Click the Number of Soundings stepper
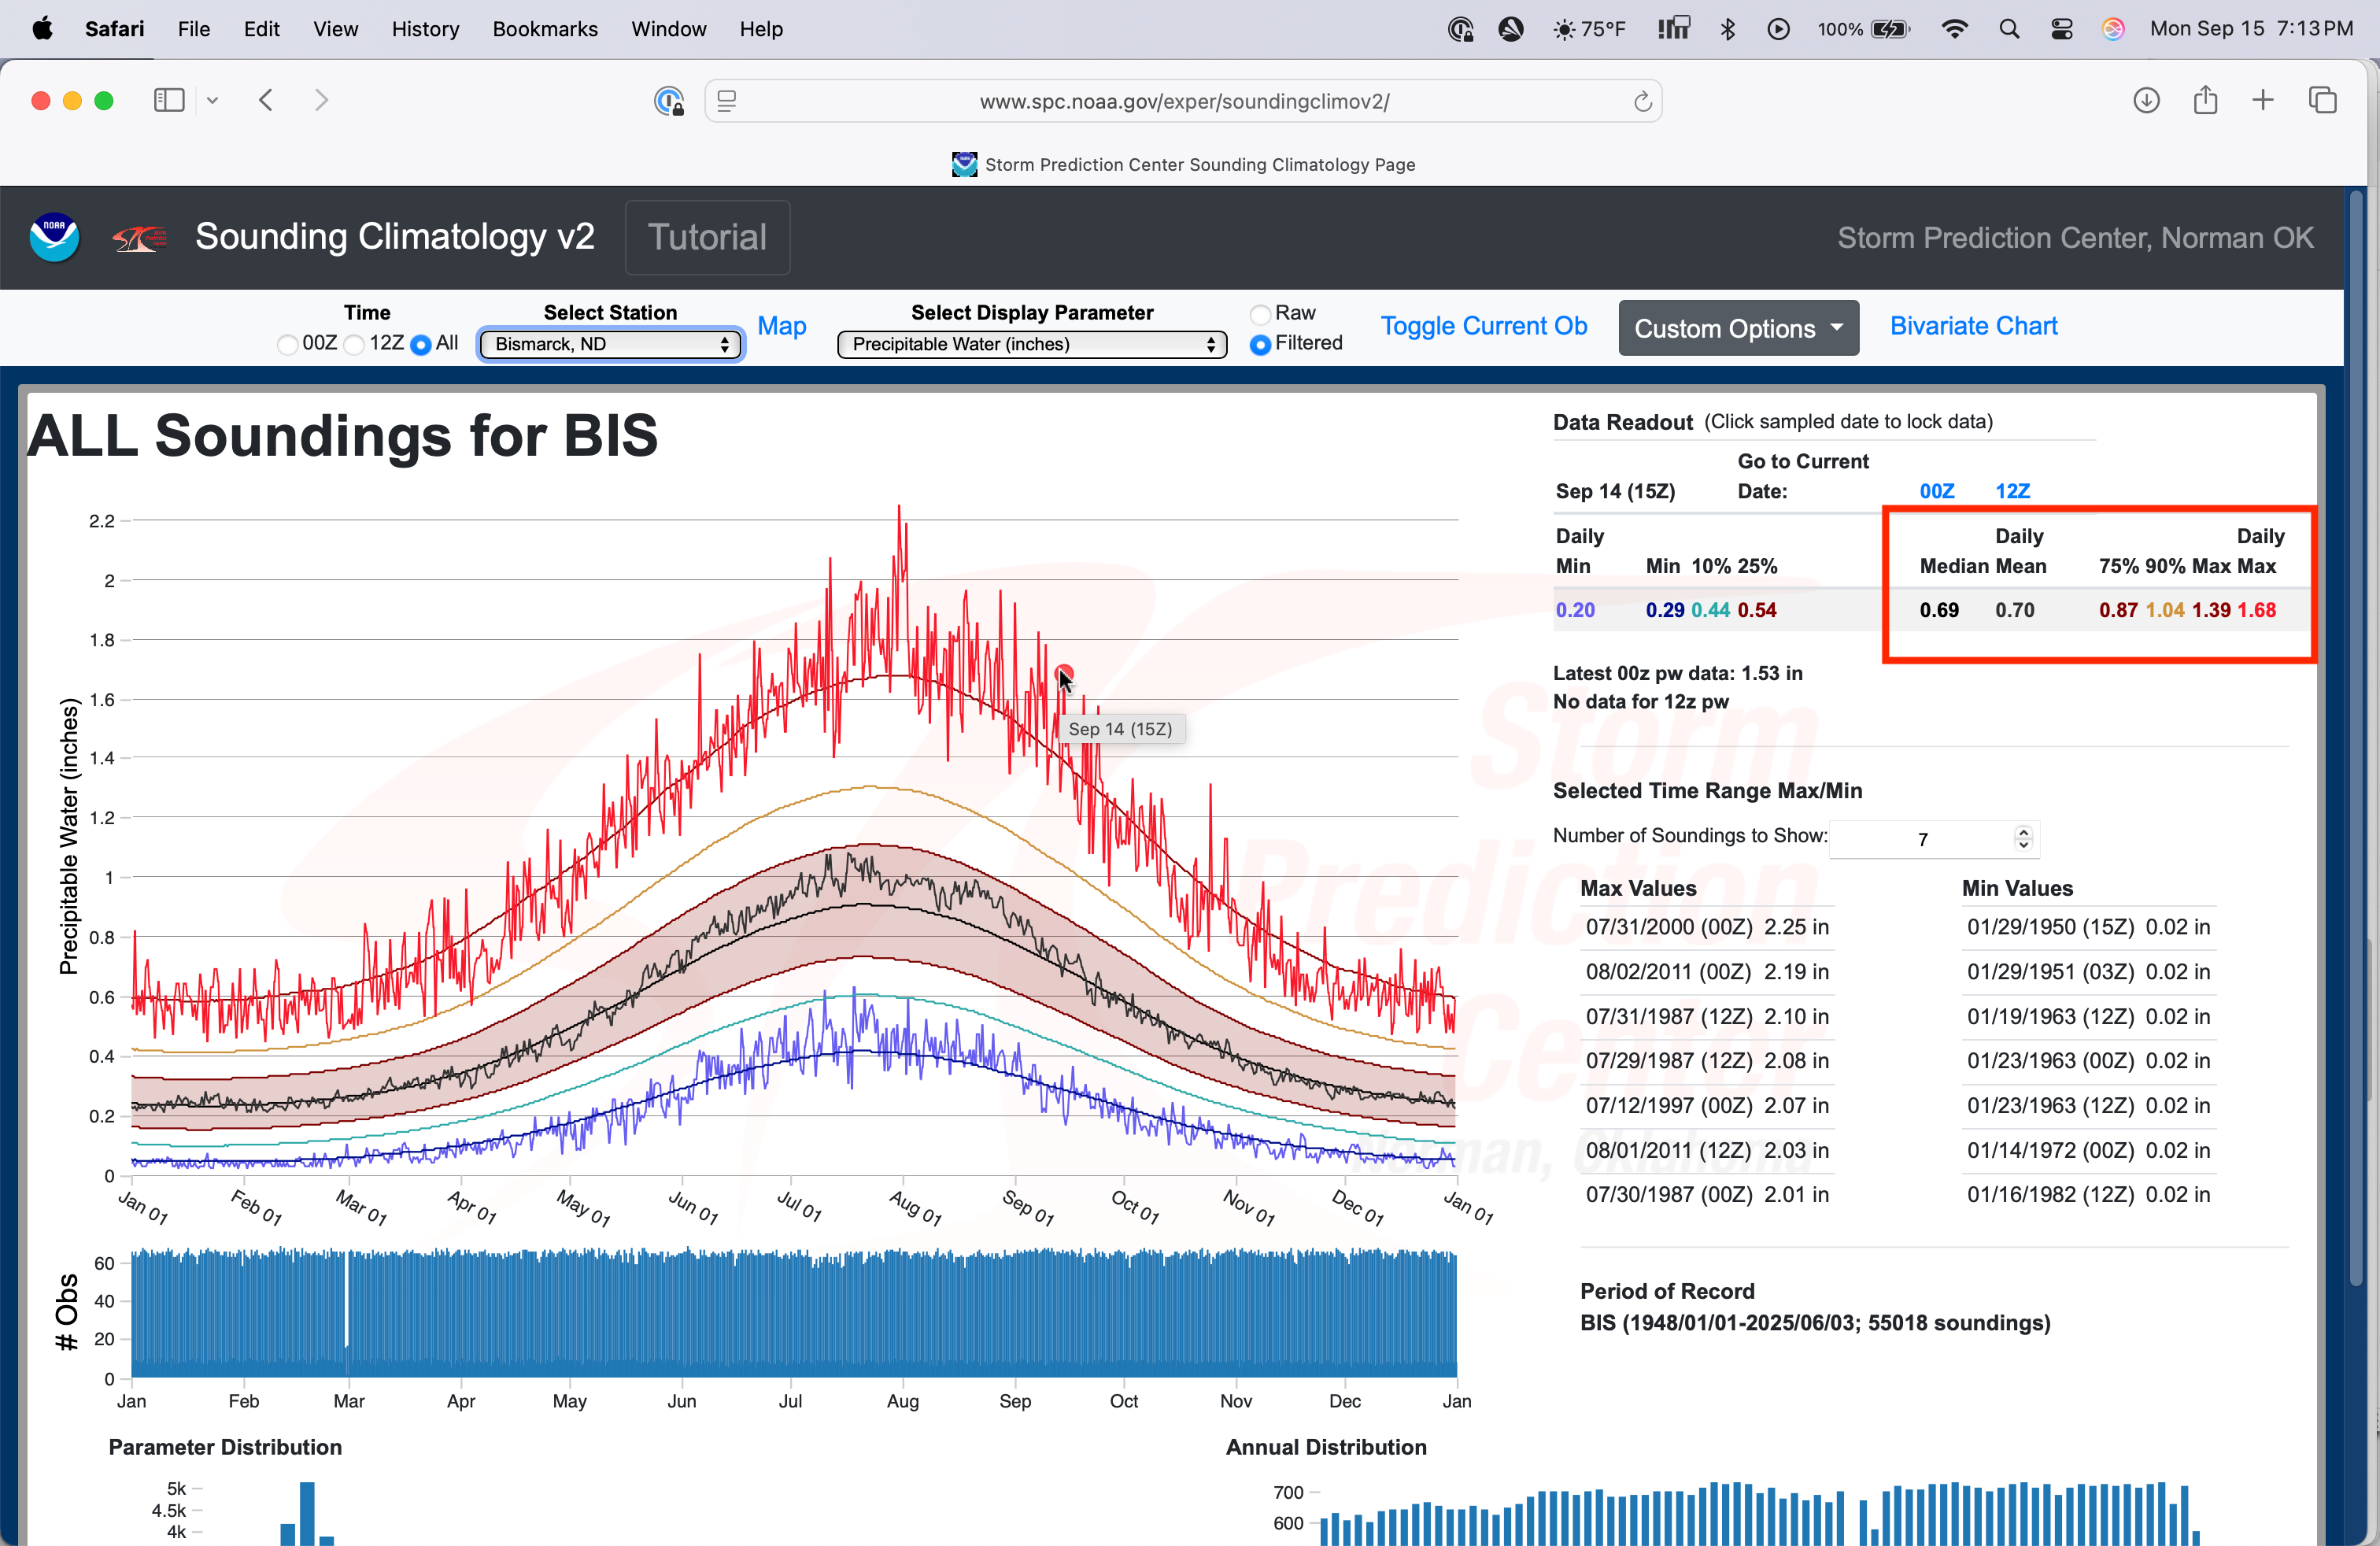Screen dimensions: 2380x1546 [x=2023, y=838]
